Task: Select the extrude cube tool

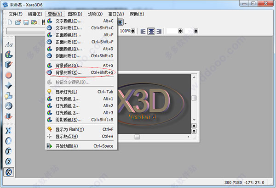Action: point(9,65)
